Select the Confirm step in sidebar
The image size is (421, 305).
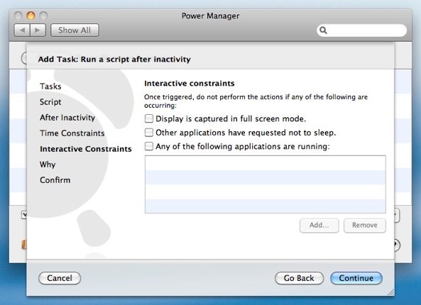tap(55, 180)
